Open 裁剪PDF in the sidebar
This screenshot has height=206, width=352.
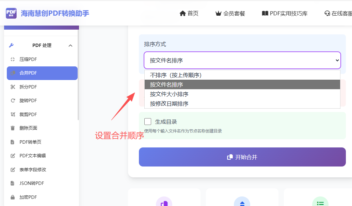tap(42, 114)
